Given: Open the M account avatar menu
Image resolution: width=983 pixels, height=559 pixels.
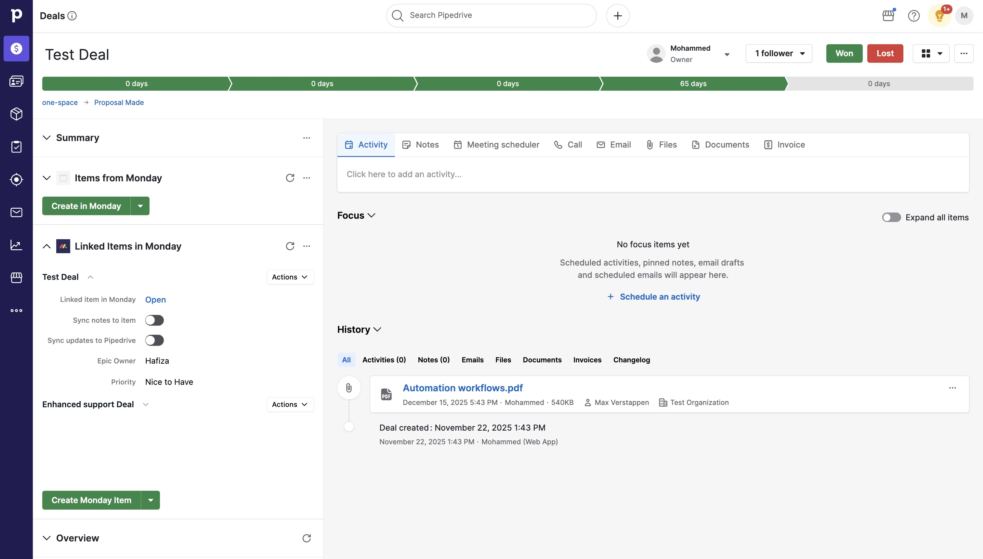Looking at the screenshot, I should point(964,16).
